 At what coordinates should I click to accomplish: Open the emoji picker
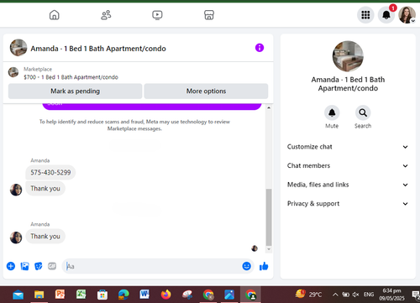pyautogui.click(x=246, y=266)
